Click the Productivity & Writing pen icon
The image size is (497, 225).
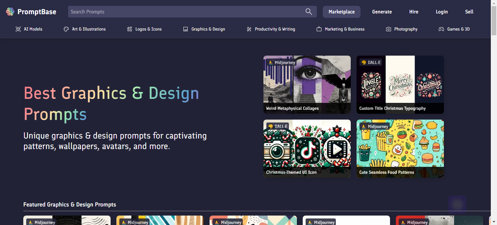tap(249, 29)
